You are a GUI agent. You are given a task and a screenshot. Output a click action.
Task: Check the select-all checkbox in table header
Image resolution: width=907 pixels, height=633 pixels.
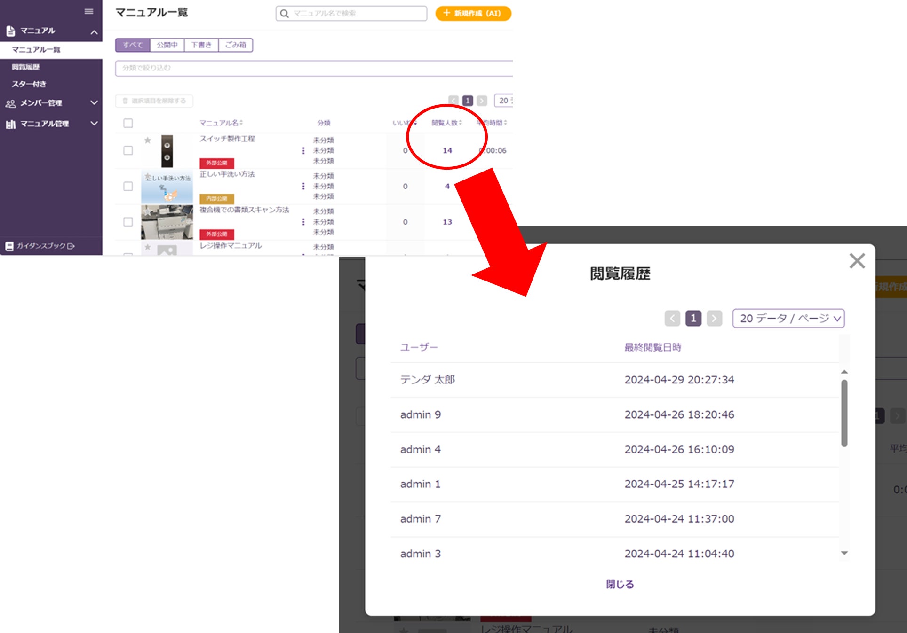tap(128, 123)
